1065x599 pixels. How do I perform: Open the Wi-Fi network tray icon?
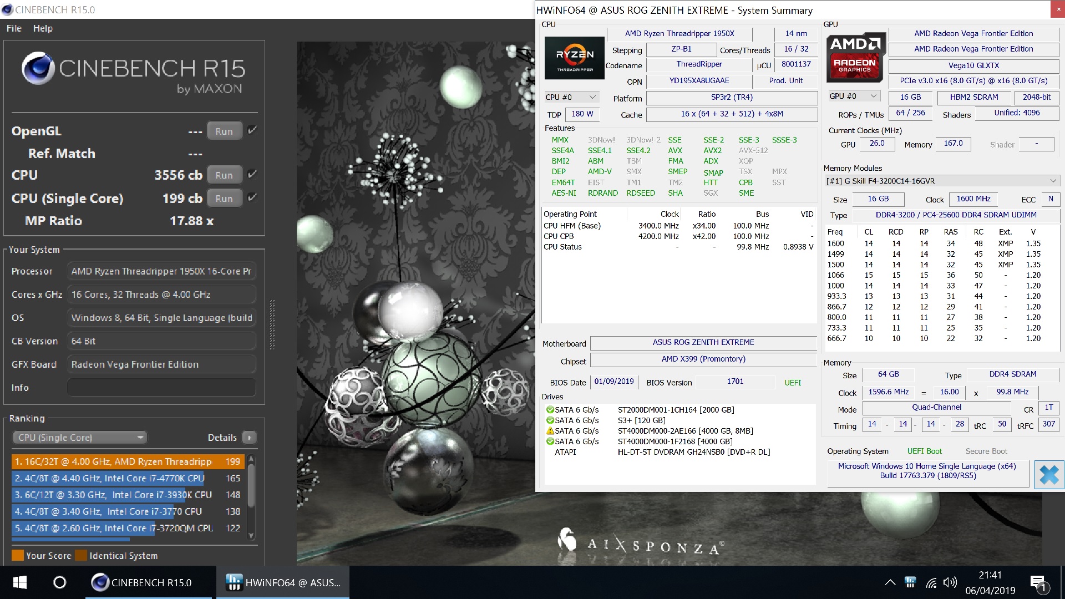coord(931,582)
